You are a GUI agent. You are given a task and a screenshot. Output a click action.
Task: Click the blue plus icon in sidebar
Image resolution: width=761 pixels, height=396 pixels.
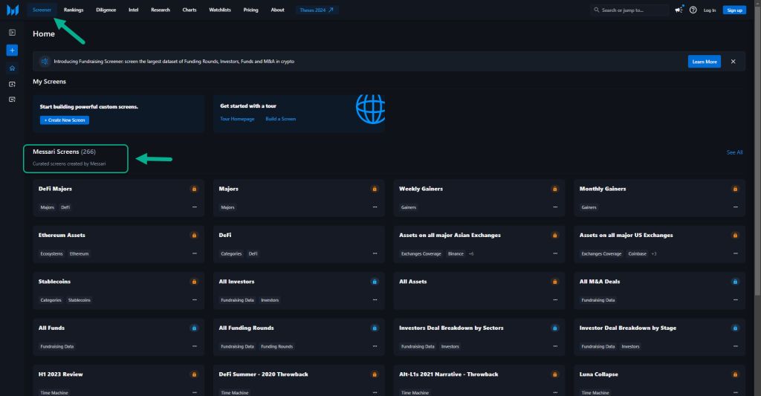pyautogui.click(x=12, y=50)
